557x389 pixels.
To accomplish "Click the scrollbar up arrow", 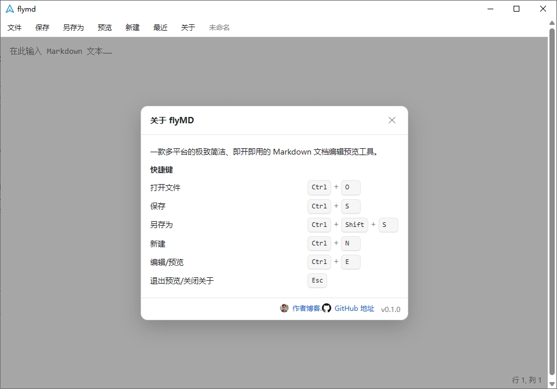I will (x=552, y=23).
